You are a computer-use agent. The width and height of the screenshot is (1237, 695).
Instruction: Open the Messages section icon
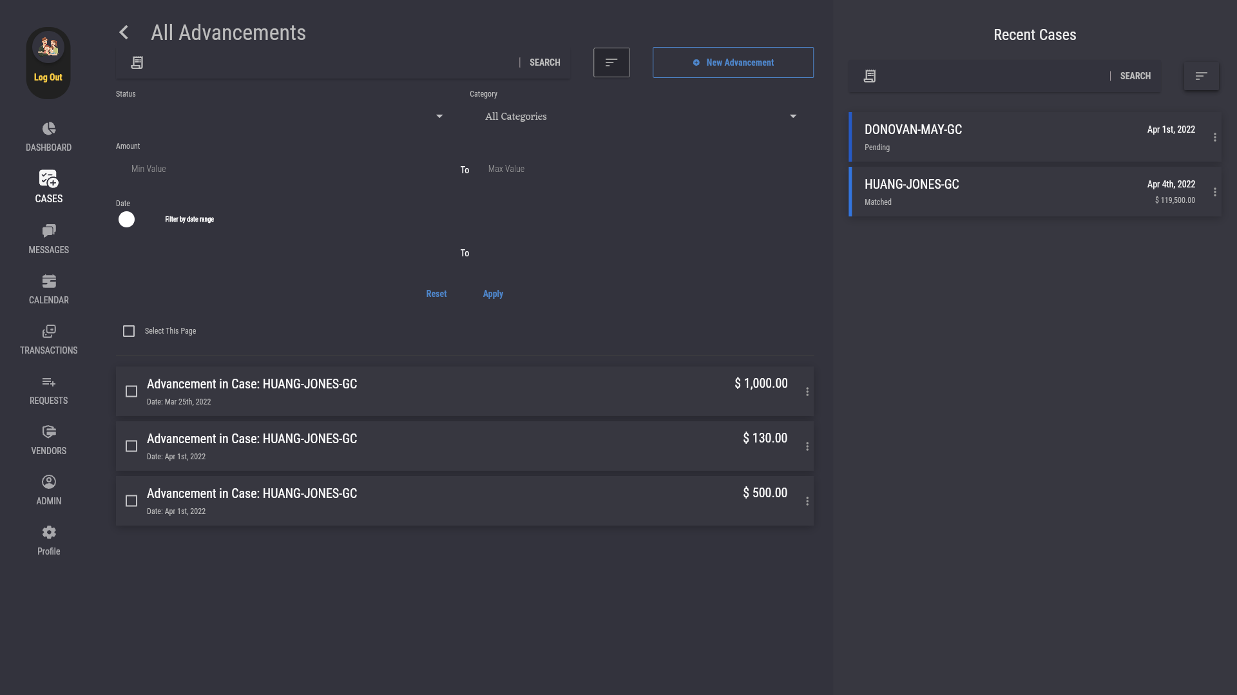tap(49, 231)
